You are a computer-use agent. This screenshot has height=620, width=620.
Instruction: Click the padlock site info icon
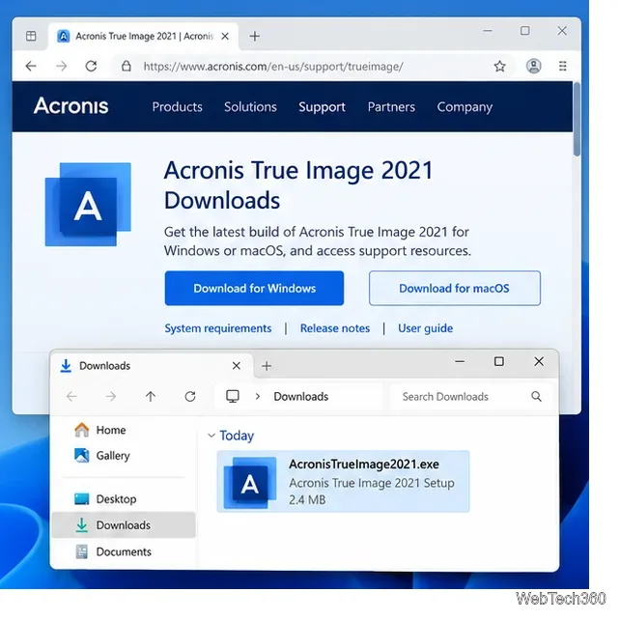coord(127,66)
